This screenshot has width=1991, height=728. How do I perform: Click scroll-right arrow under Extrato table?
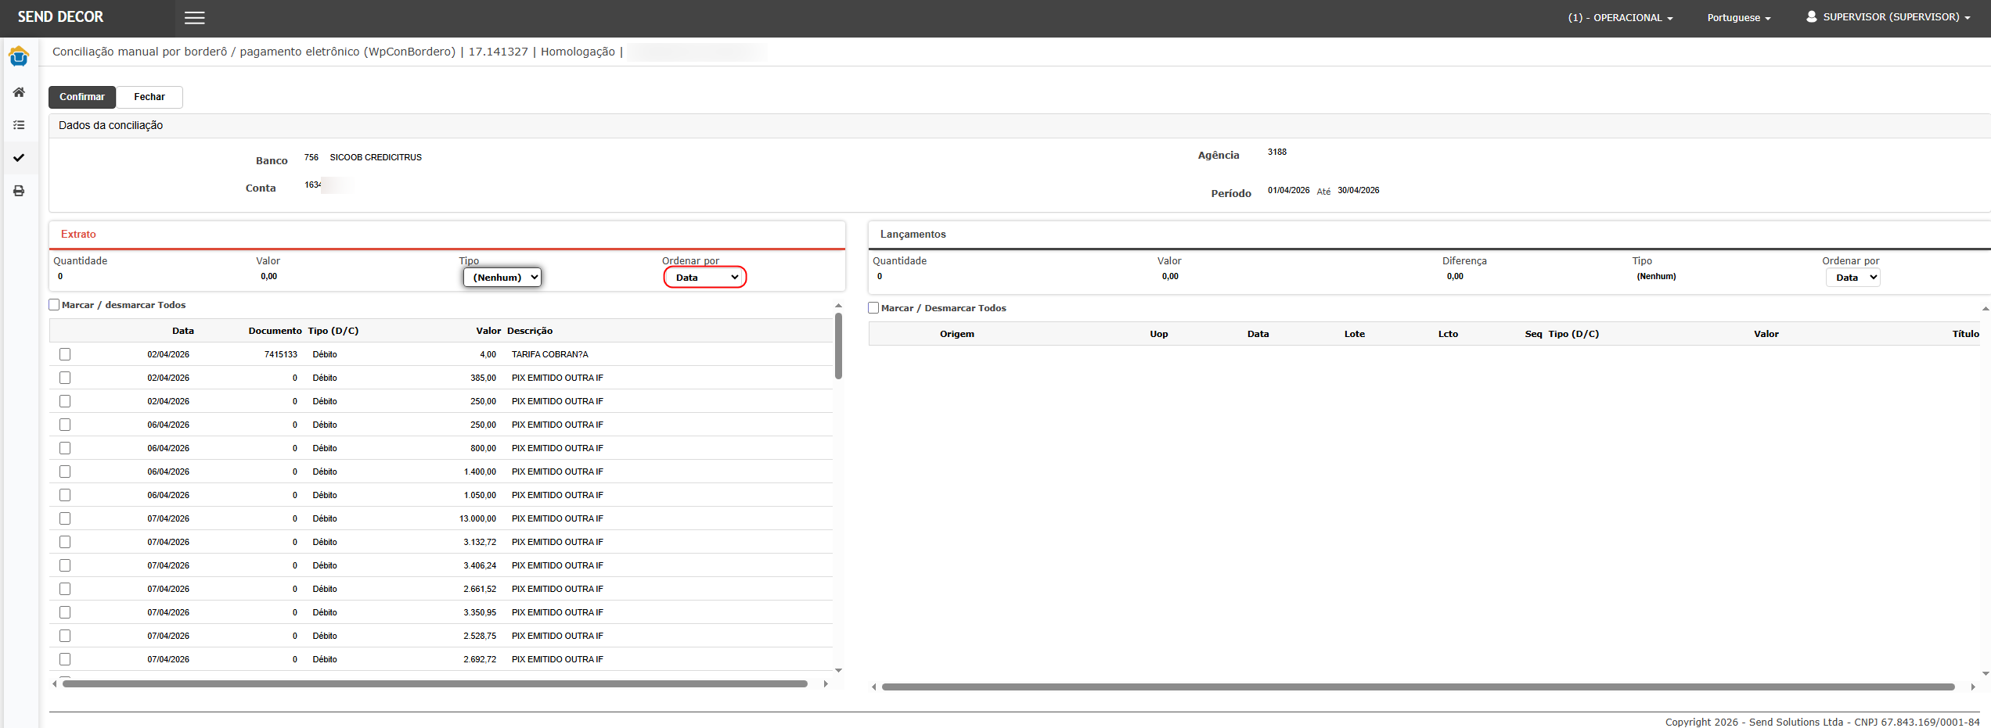point(826,684)
